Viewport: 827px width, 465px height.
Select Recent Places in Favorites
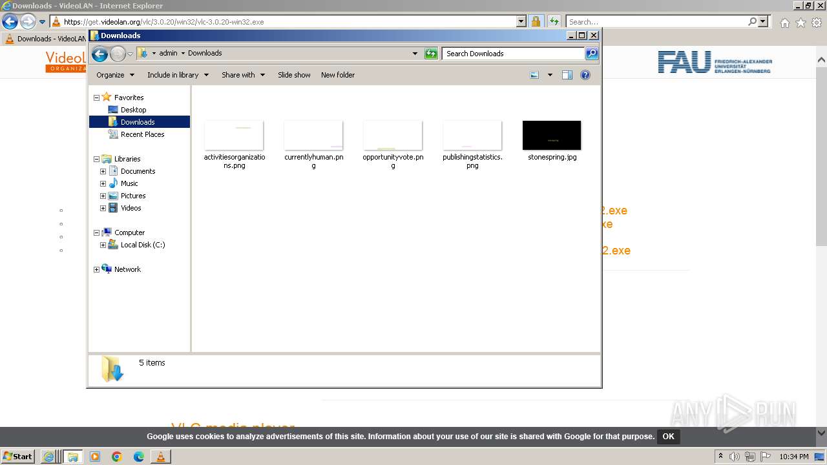(x=142, y=134)
